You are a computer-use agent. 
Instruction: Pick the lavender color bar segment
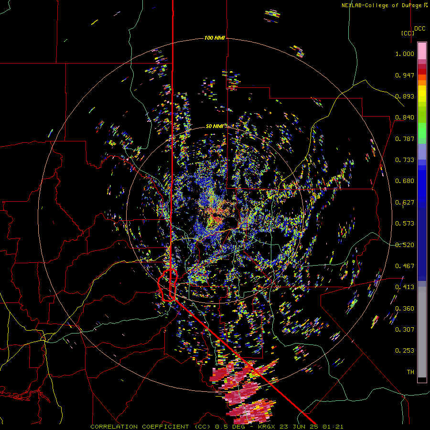click(422, 151)
